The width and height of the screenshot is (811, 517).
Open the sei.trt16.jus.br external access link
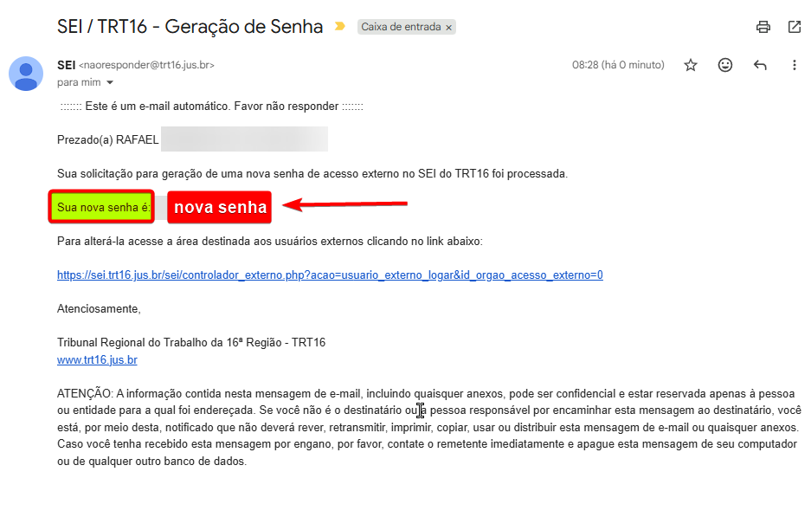point(329,275)
